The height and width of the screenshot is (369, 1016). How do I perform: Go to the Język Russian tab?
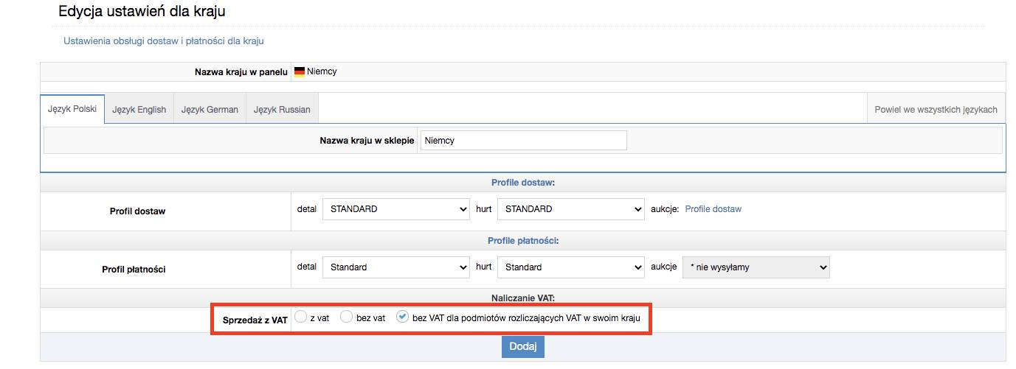[282, 110]
